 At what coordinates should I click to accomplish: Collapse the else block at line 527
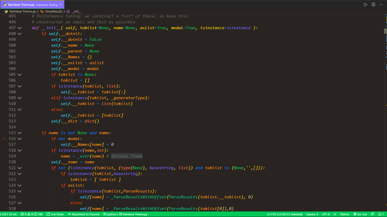pyautogui.click(x=20, y=203)
